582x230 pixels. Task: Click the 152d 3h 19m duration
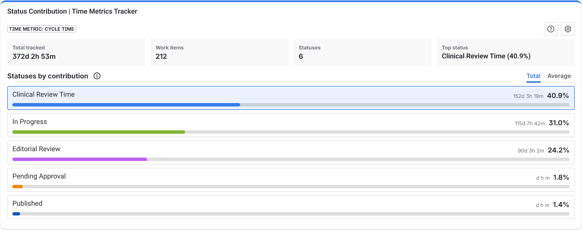click(x=528, y=96)
